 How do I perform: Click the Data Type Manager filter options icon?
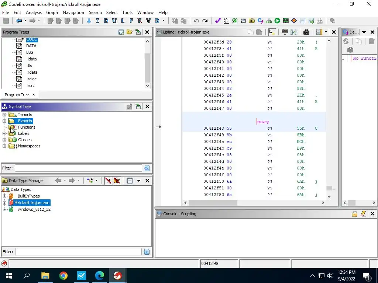coord(147,252)
